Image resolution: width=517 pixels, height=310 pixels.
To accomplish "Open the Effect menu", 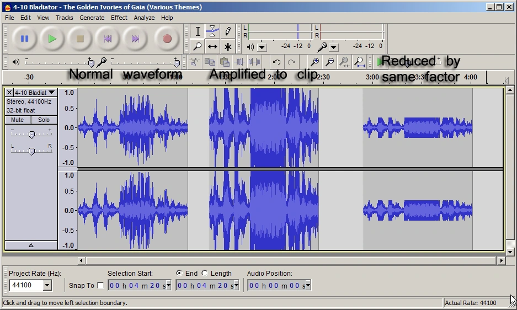I will click(x=119, y=18).
